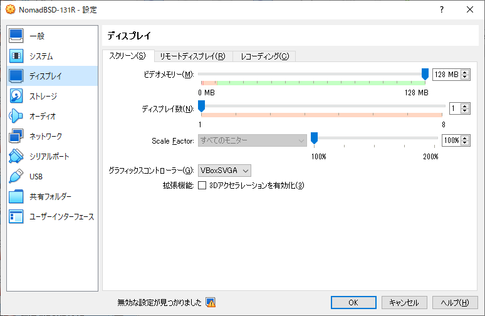Click the キャンセル button
The image size is (485, 316).
[x=404, y=302]
